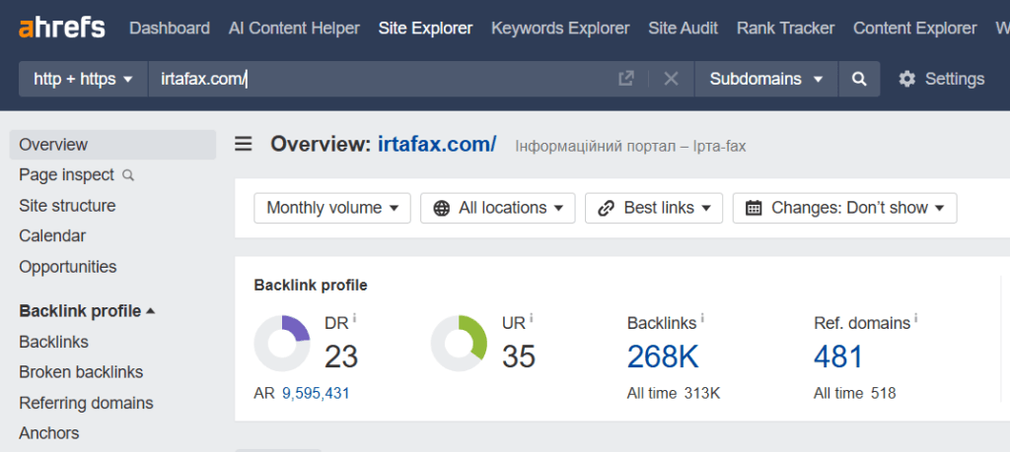This screenshot has width=1010, height=452.
Task: Click the calendar icon in Changes filter
Action: 754,209
